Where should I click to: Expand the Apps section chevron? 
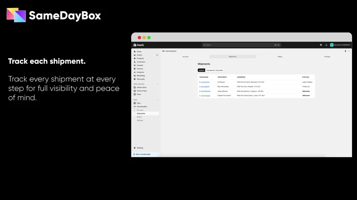158,100
